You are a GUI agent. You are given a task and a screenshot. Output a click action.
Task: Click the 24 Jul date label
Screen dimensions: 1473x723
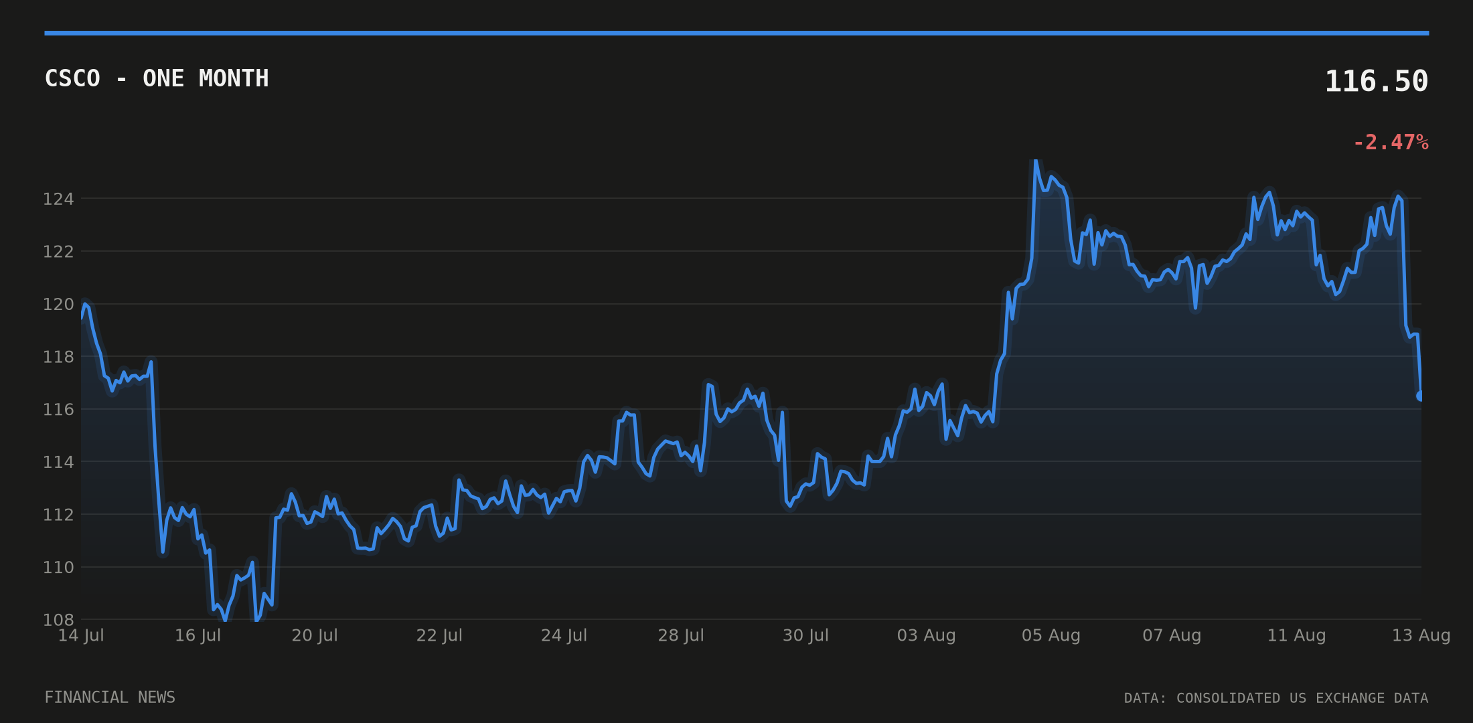tap(564, 635)
